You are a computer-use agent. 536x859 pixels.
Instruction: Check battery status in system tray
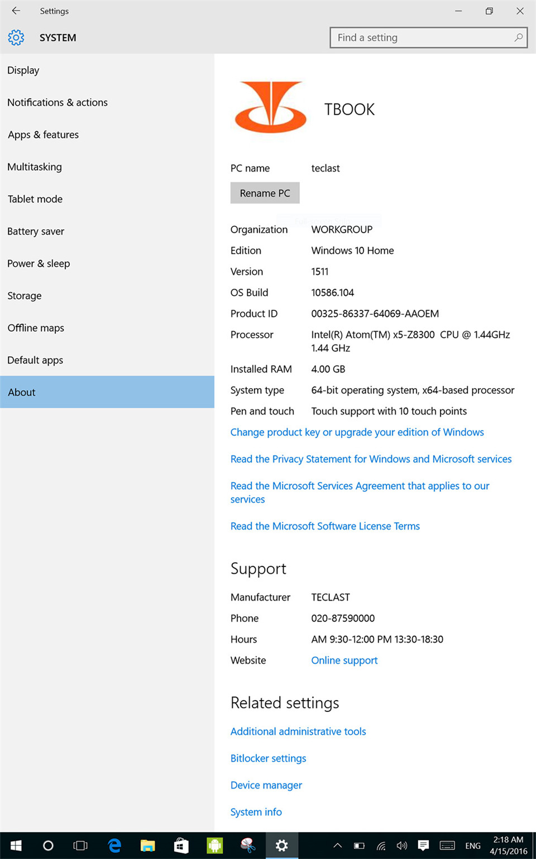pyautogui.click(x=359, y=846)
